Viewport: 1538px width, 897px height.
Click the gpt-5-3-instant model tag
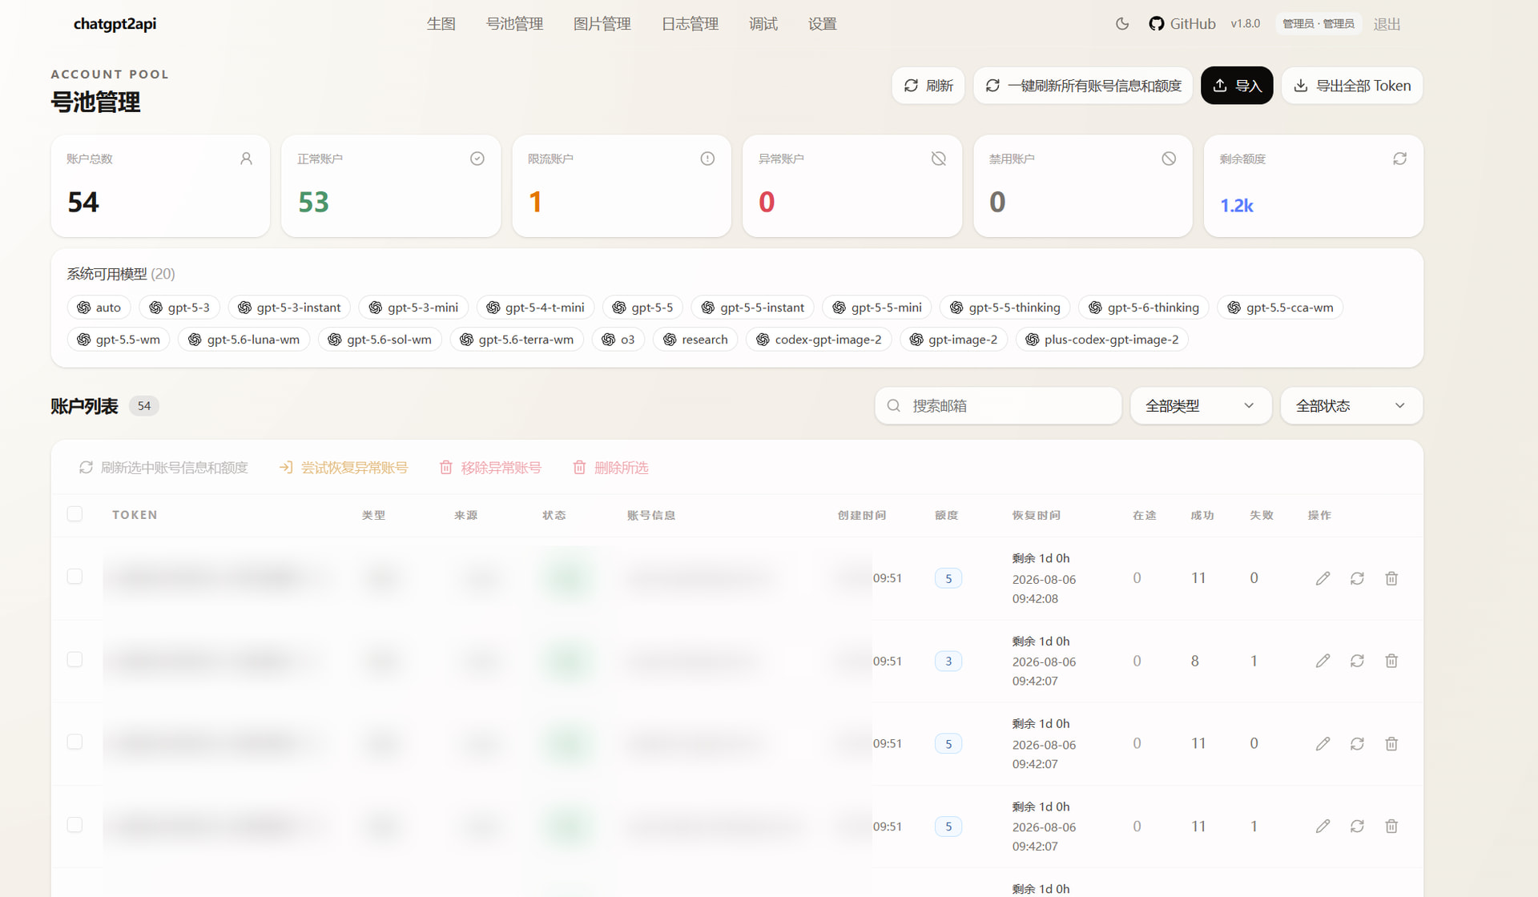tap(289, 308)
